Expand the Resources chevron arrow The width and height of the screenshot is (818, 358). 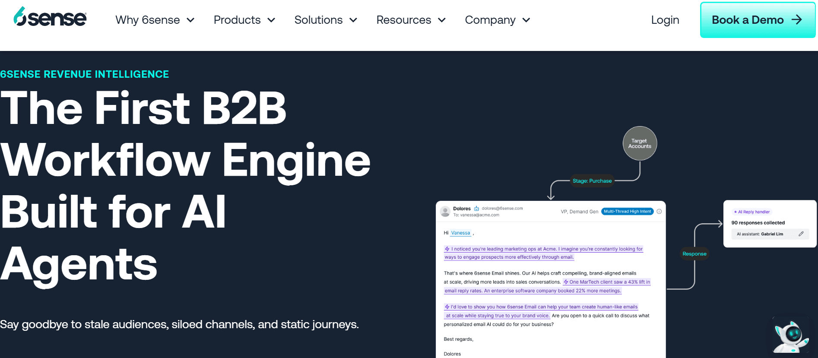[x=442, y=20]
